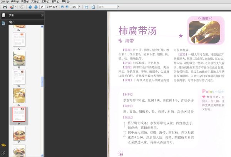Go to next page with down arrow
The width and height of the screenshot is (231, 157).
pyautogui.click(x=36, y=7)
